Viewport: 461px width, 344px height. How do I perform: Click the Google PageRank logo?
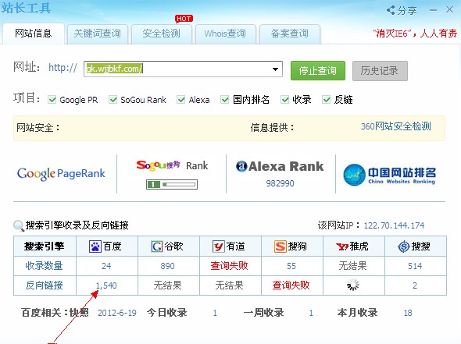[61, 174]
